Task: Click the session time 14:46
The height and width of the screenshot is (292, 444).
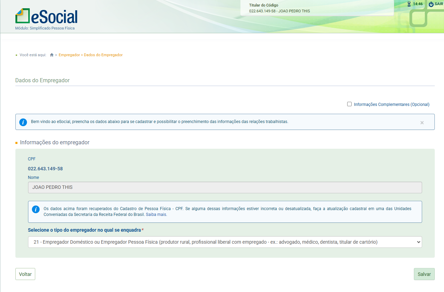Action: click(418, 4)
